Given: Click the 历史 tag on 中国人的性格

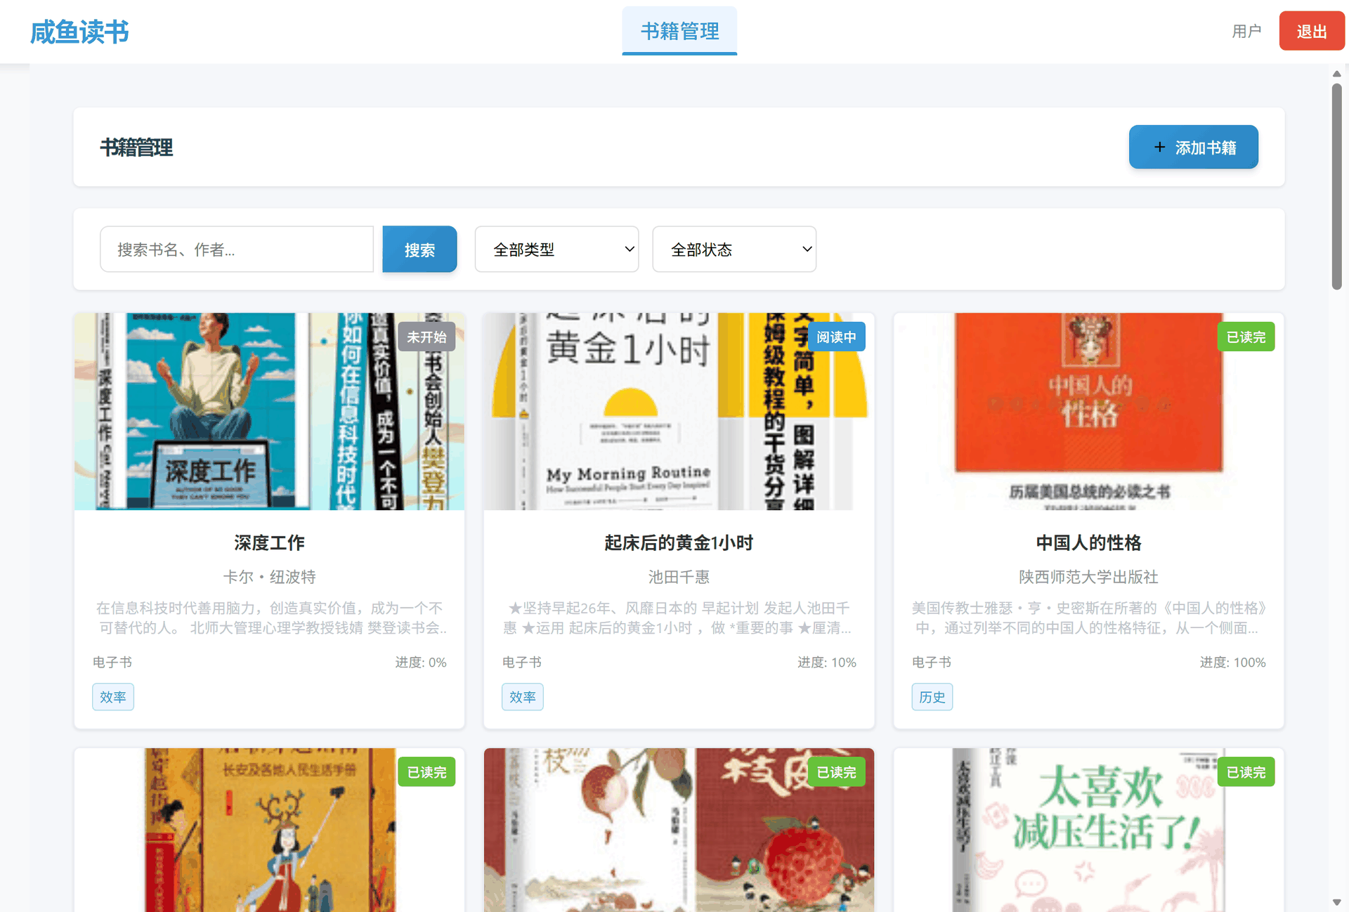Looking at the screenshot, I should click(x=932, y=696).
